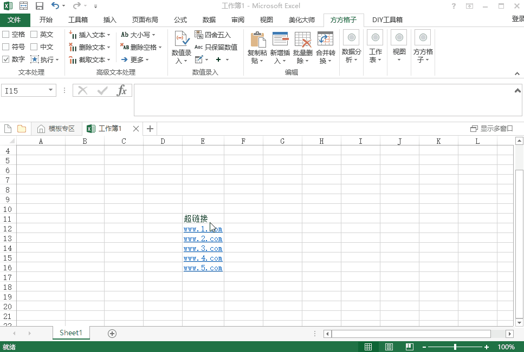Switch to the 公式 ribbon tab
Image resolution: width=524 pixels, height=352 pixels.
180,20
